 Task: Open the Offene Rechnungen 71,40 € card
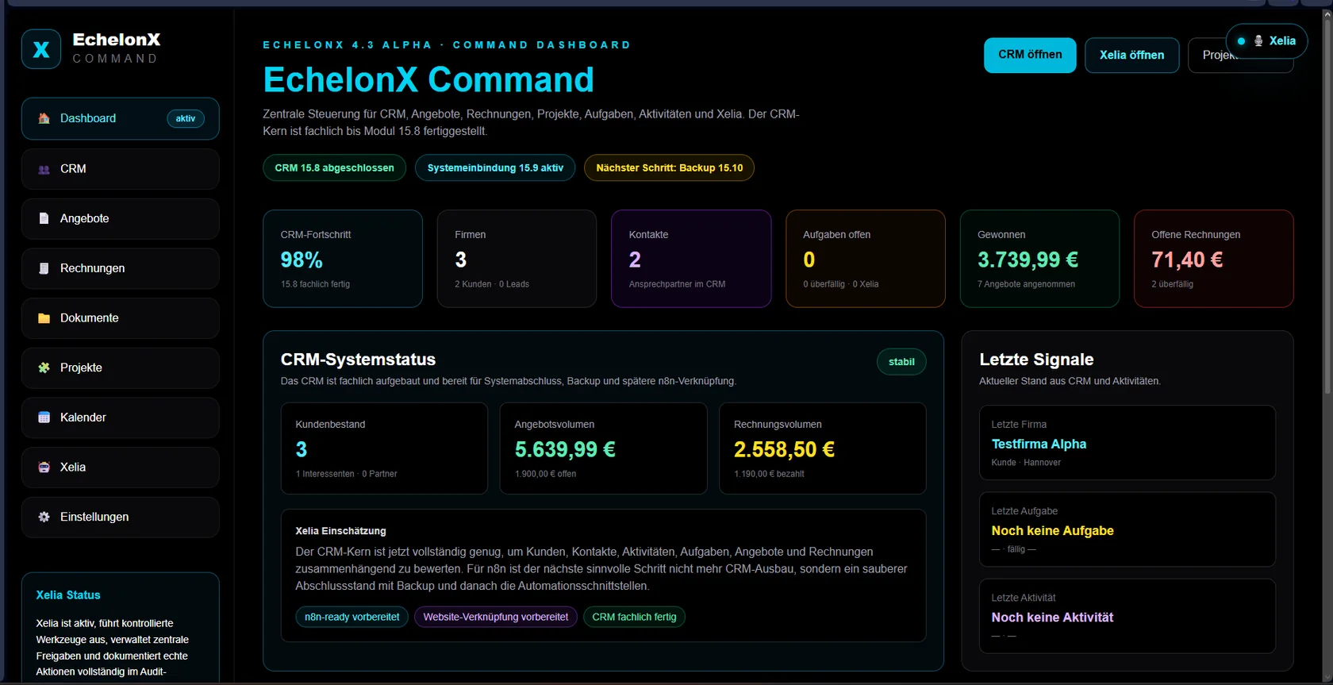point(1214,259)
